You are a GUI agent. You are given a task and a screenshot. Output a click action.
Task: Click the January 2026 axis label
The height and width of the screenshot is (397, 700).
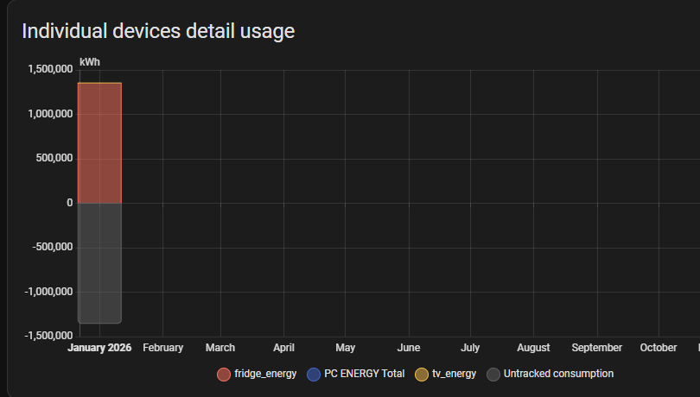point(99,348)
